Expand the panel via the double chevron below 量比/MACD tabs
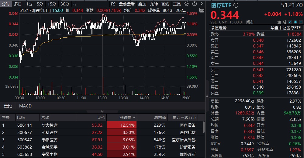Screen dimensions: 304x158 click(x=102, y=111)
